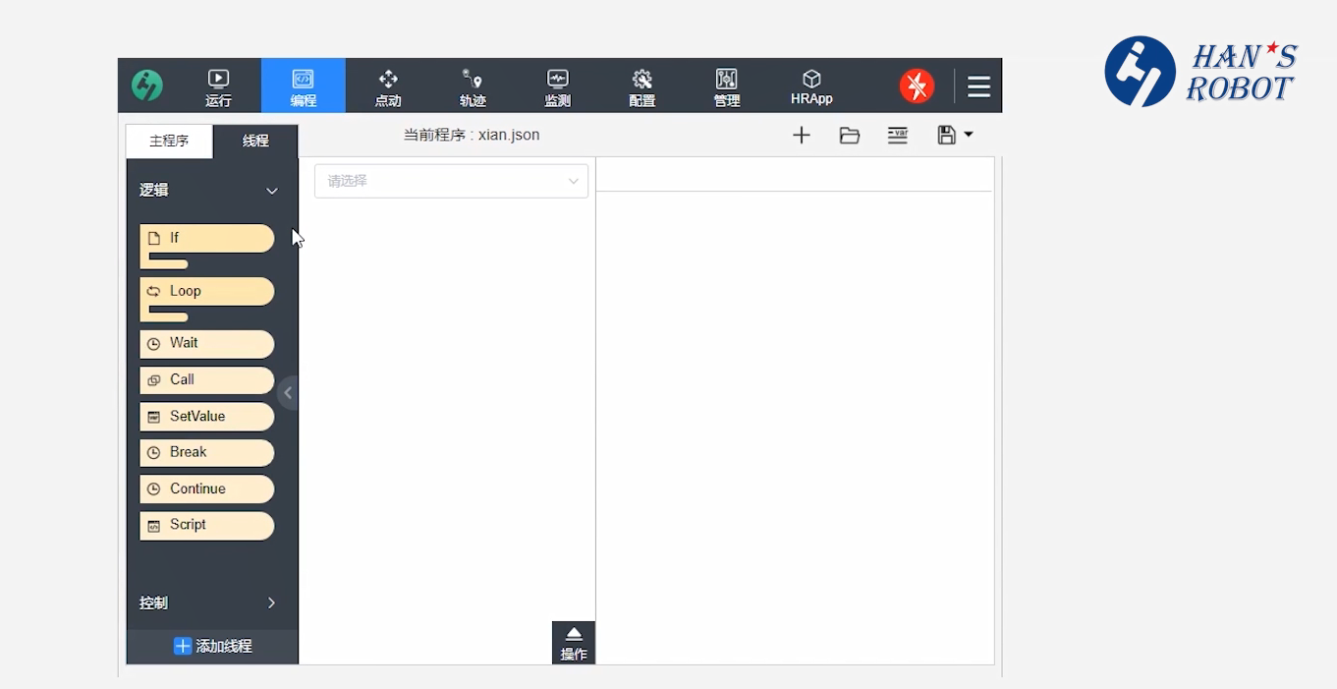Expand the 控制 section chevron
The image size is (1337, 689).
coord(272,603)
